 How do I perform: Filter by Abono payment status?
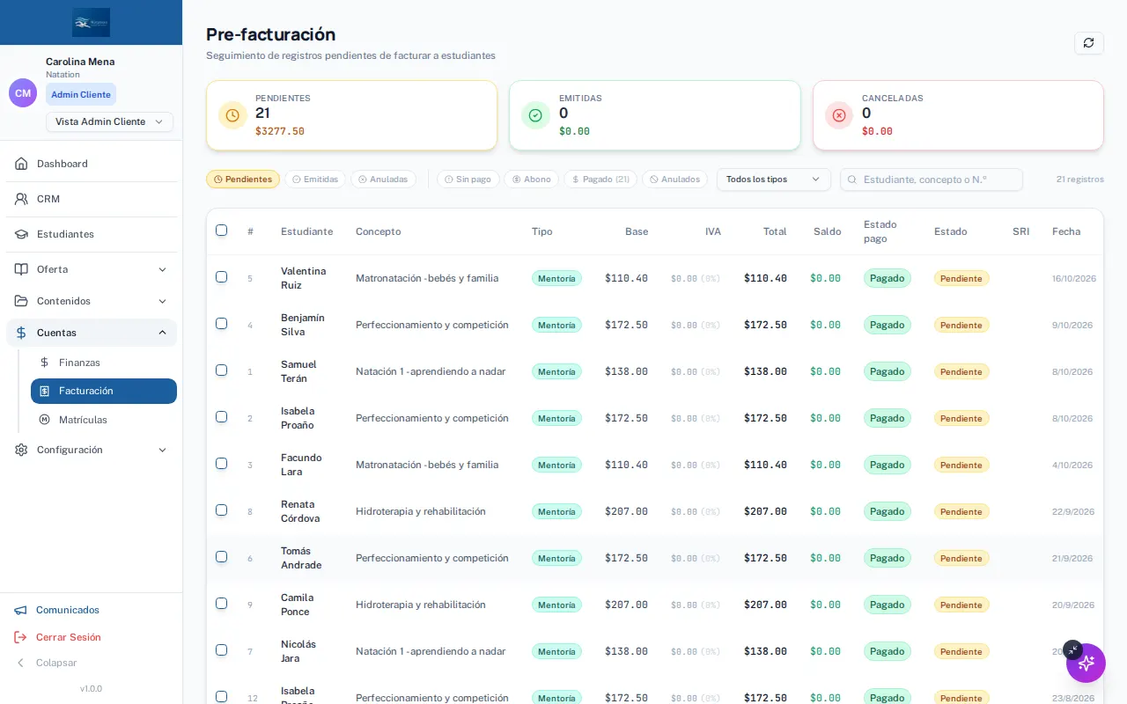(531, 180)
